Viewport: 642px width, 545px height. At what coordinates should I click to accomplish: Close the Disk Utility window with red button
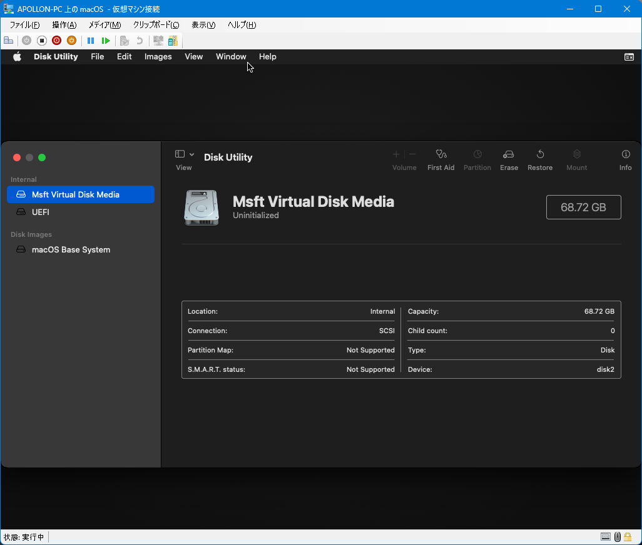[17, 157]
